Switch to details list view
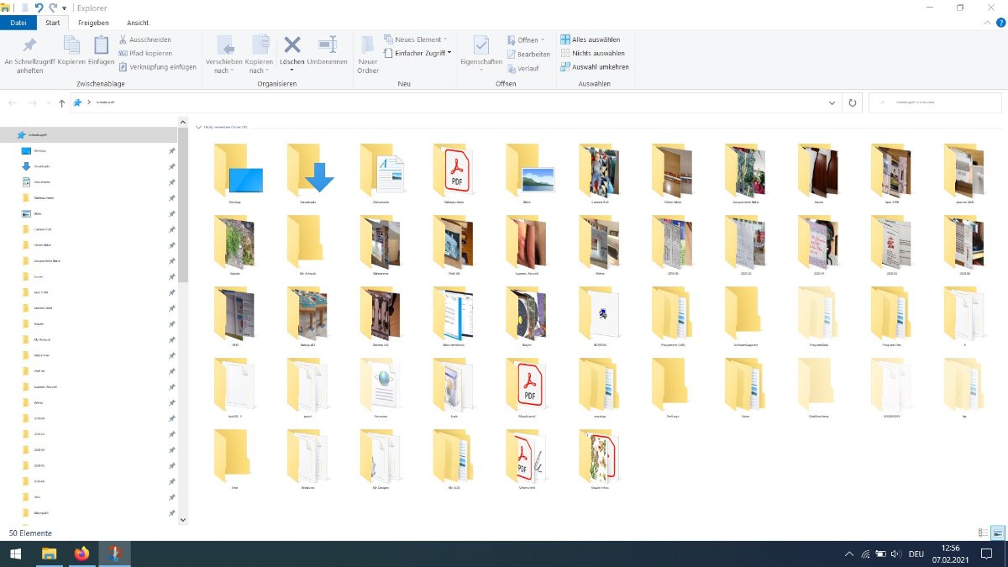 (x=984, y=533)
